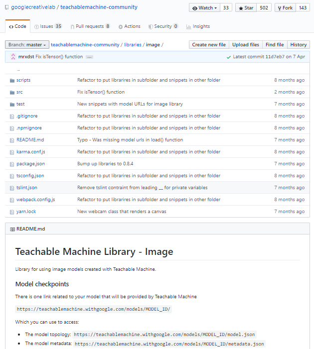Click the webpack.config.js file icon
This screenshot has height=349, width=314.
coord(12,200)
